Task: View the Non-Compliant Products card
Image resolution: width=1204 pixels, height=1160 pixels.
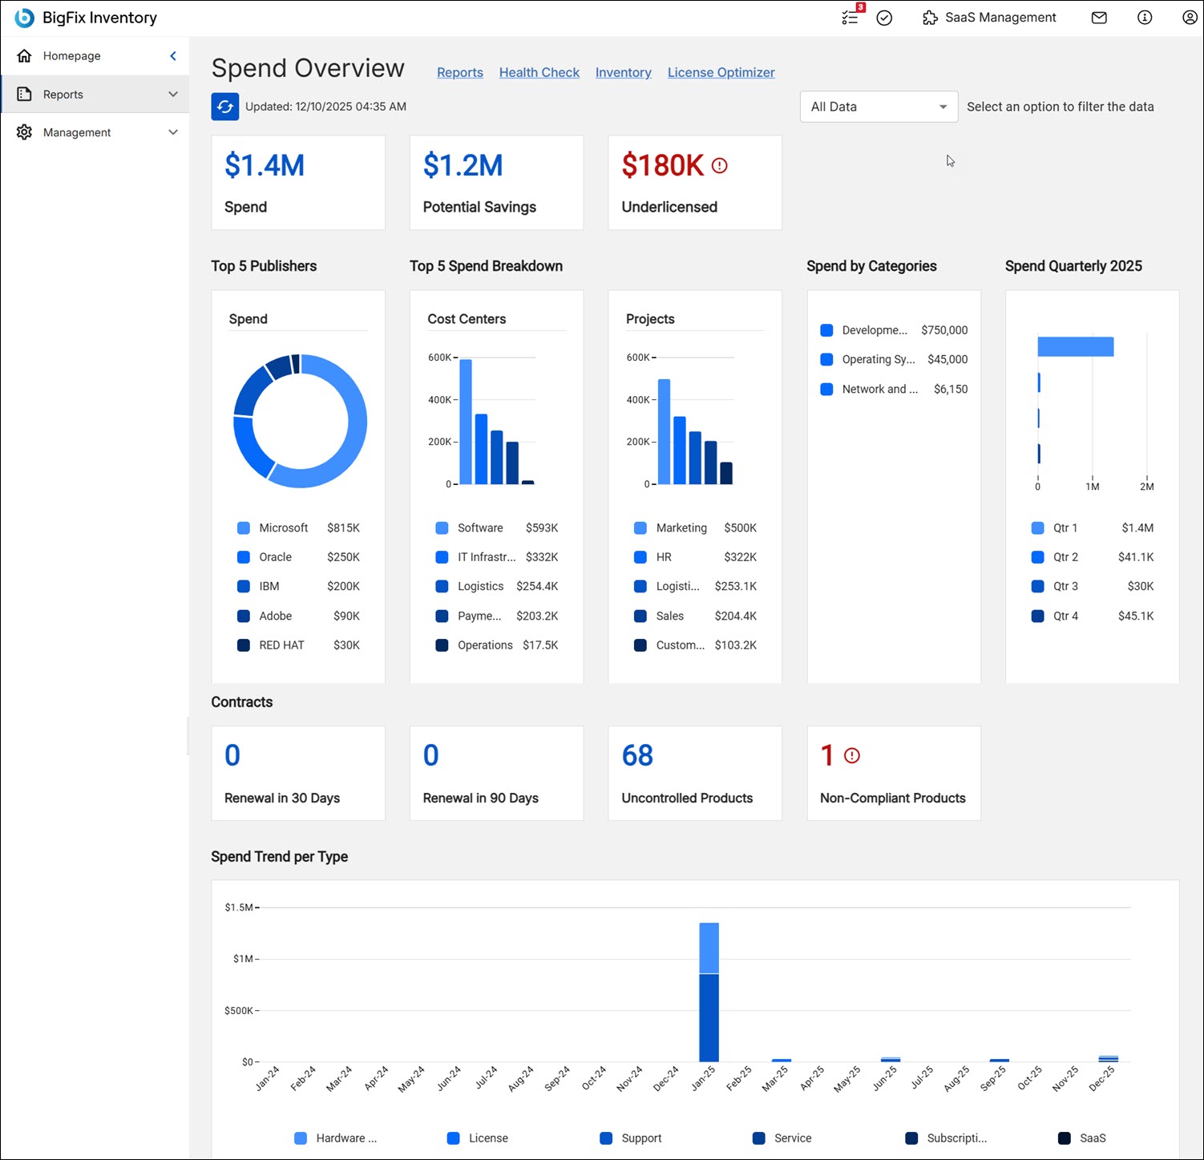Action: (x=894, y=774)
